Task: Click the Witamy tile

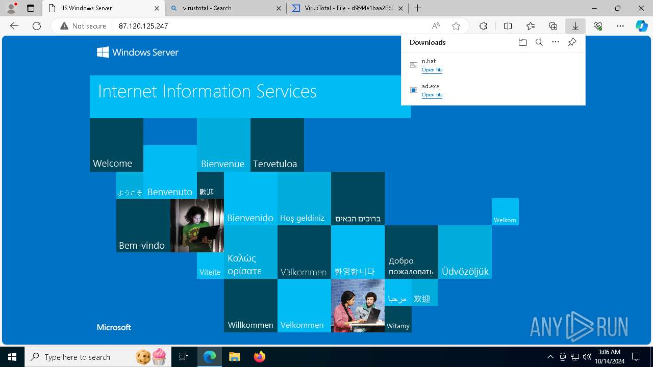Action: tap(398, 319)
